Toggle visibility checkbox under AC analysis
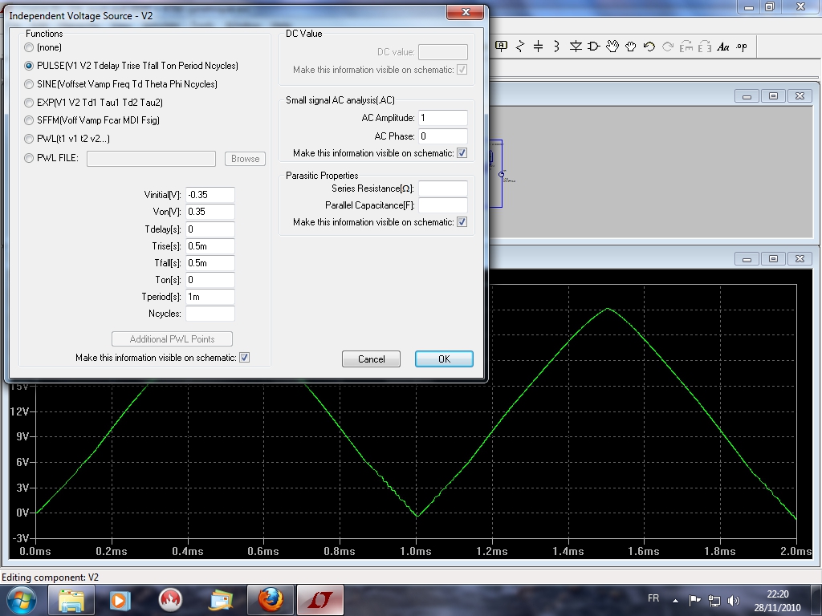Screen dimensions: 822x616 click(462, 153)
